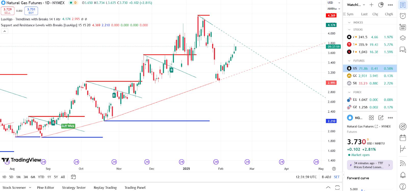Viewport: 408px width, 191px height.
Task: Click the Bull Wick label on chart
Action: tap(68, 126)
